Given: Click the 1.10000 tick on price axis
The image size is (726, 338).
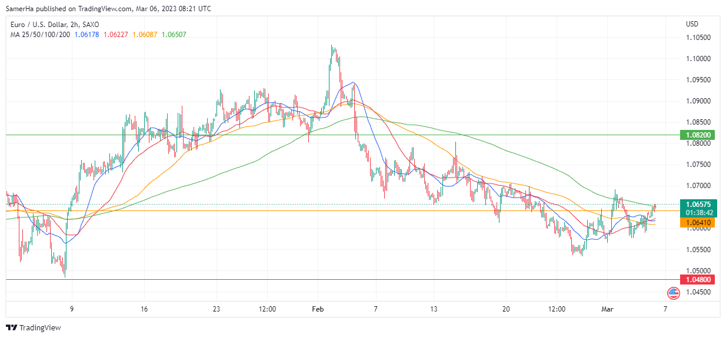Looking at the screenshot, I should point(698,59).
